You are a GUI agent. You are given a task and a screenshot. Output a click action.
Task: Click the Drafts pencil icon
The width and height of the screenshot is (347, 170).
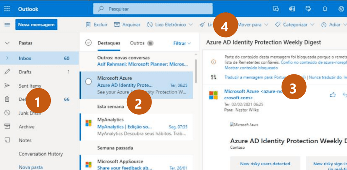click(7, 72)
